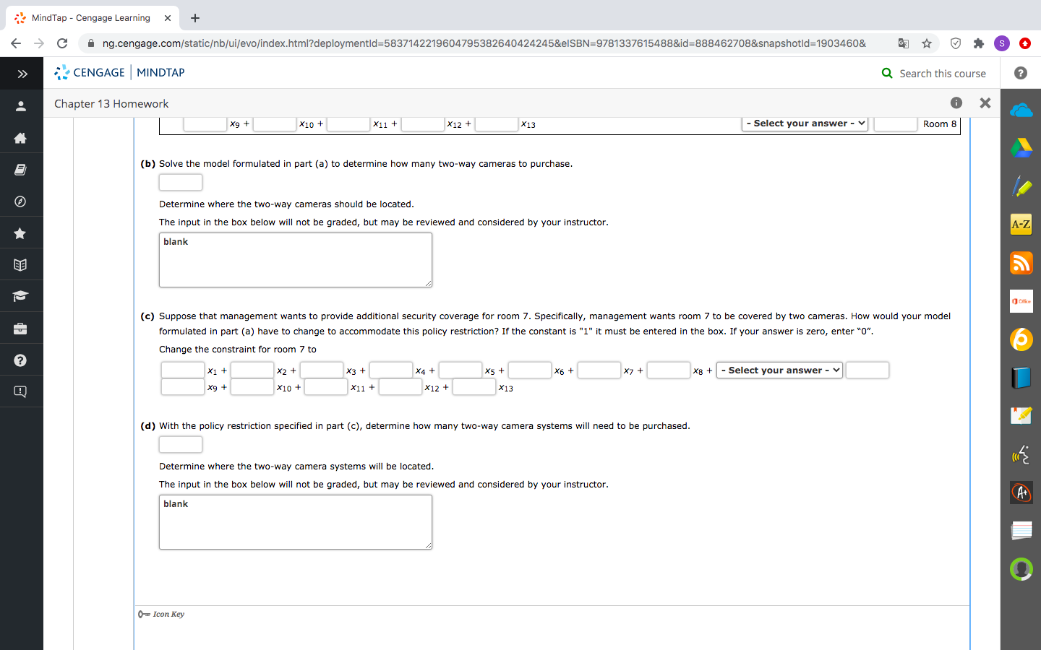
Task: Click the answer box under part (b)
Action: pos(180,182)
